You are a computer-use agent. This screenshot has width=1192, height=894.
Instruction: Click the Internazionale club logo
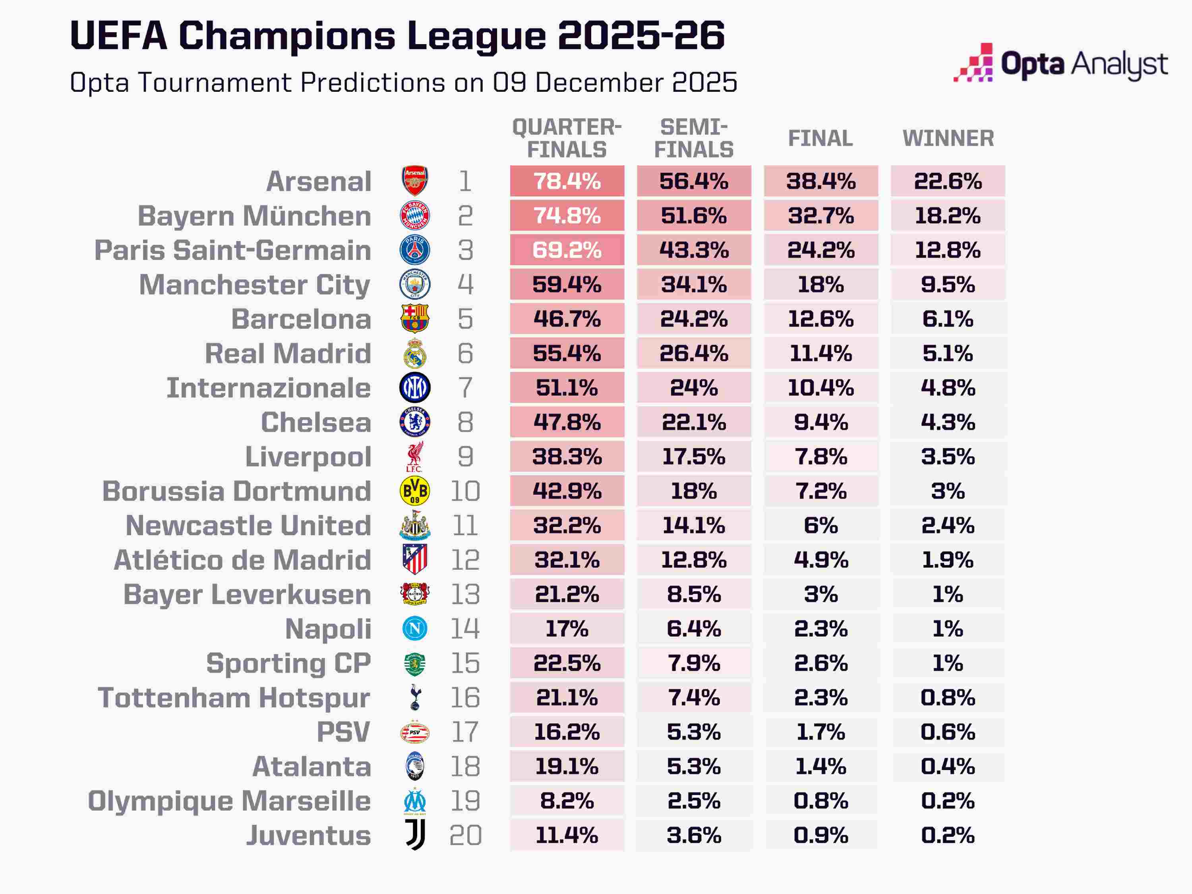pos(414,387)
